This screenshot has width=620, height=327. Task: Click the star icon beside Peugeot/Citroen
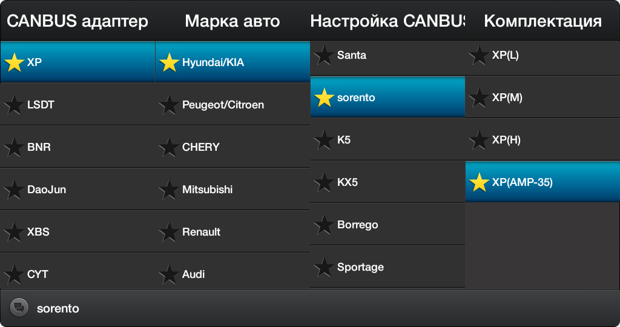(169, 105)
